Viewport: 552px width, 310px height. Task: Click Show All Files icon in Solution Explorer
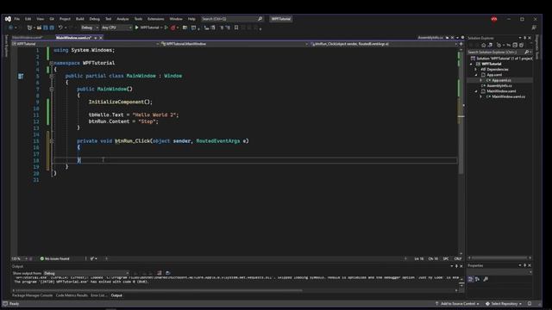pyautogui.click(x=521, y=45)
